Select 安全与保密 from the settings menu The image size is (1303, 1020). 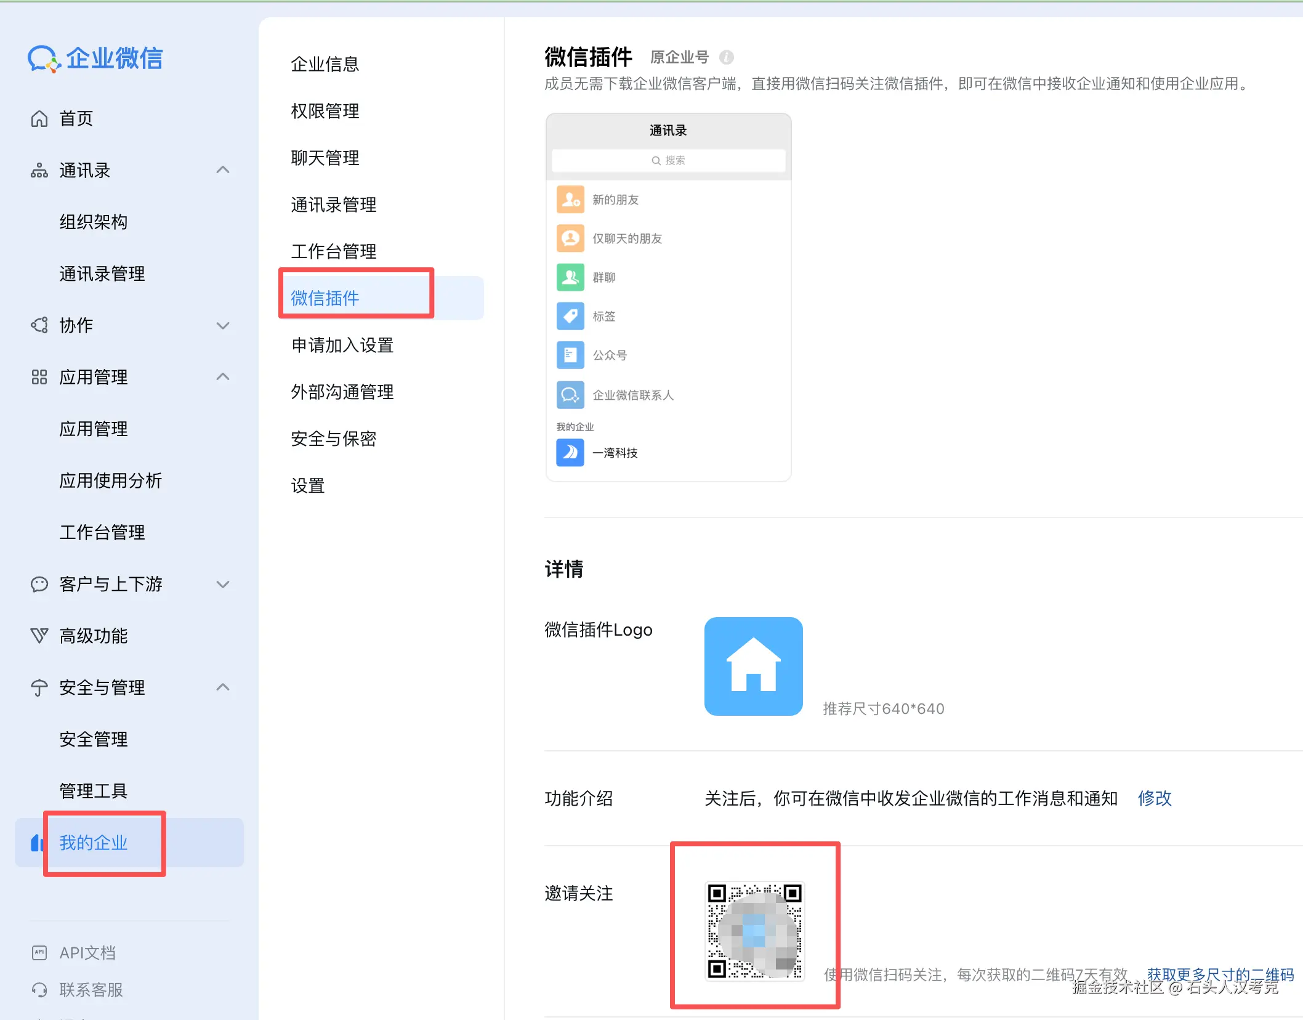(x=333, y=439)
